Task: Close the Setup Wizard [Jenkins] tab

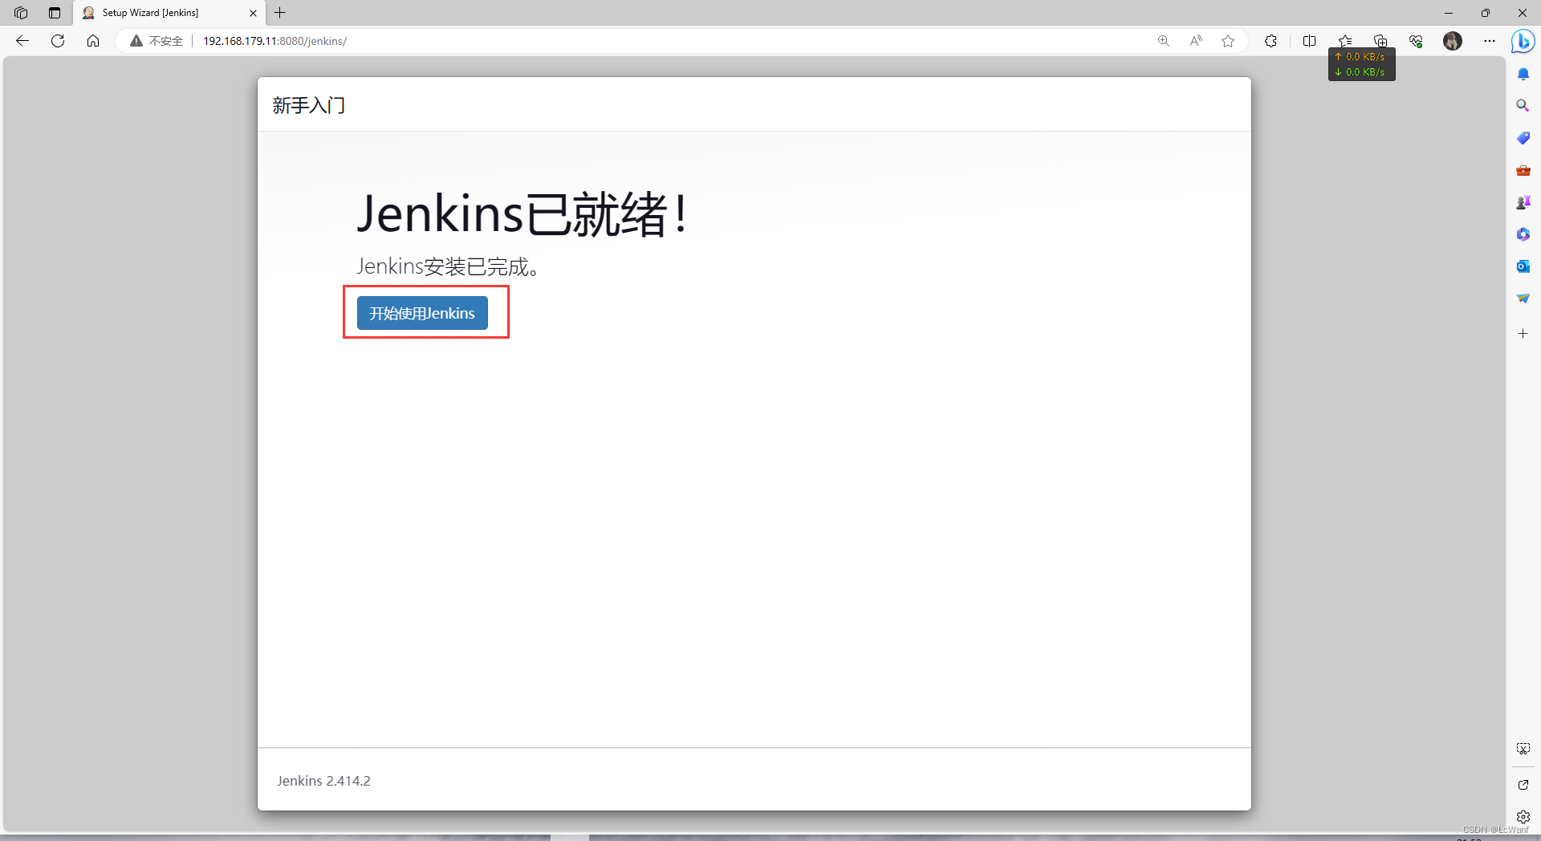Action: (253, 13)
